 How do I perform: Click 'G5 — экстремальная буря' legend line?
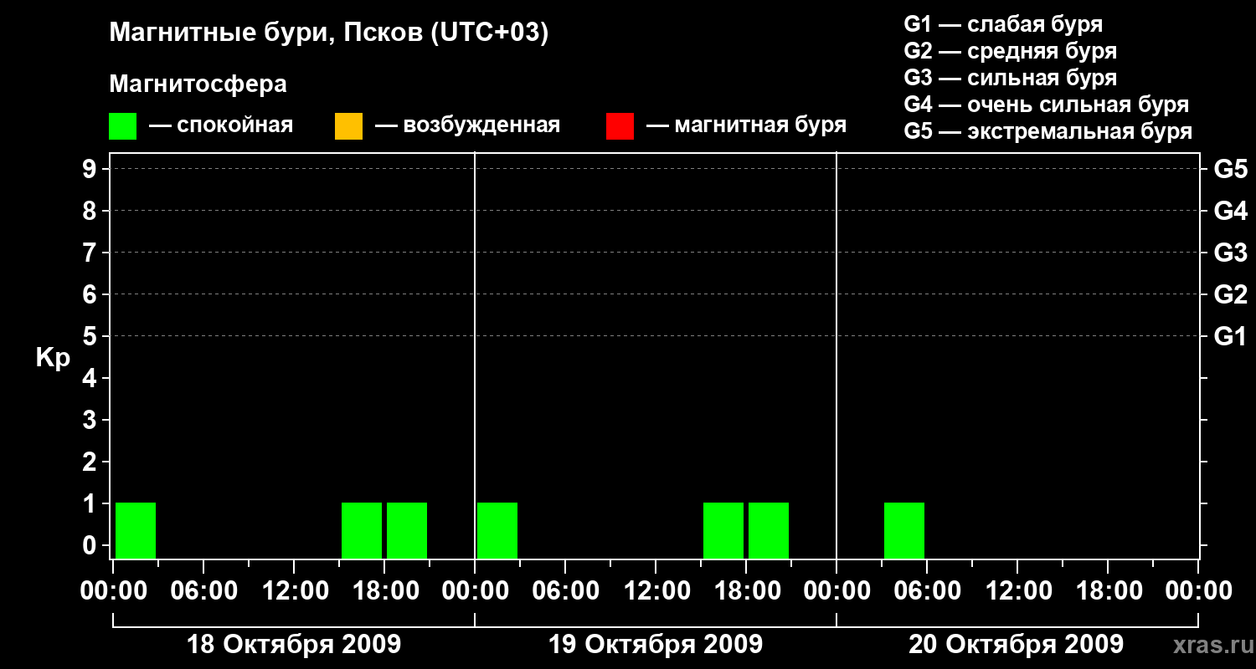click(1048, 132)
